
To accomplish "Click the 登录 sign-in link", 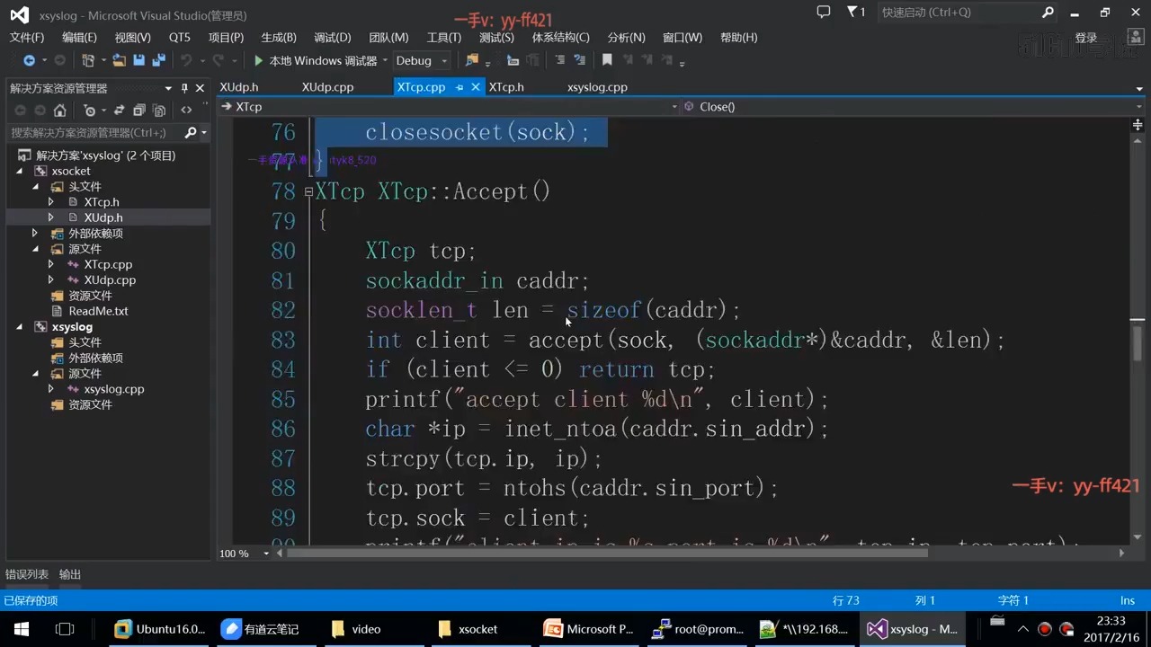I will coord(1086,38).
